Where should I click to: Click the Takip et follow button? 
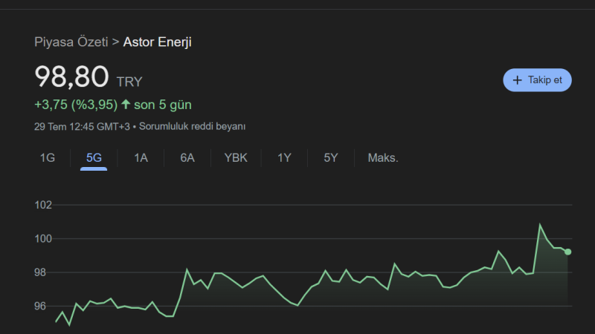[x=537, y=80]
